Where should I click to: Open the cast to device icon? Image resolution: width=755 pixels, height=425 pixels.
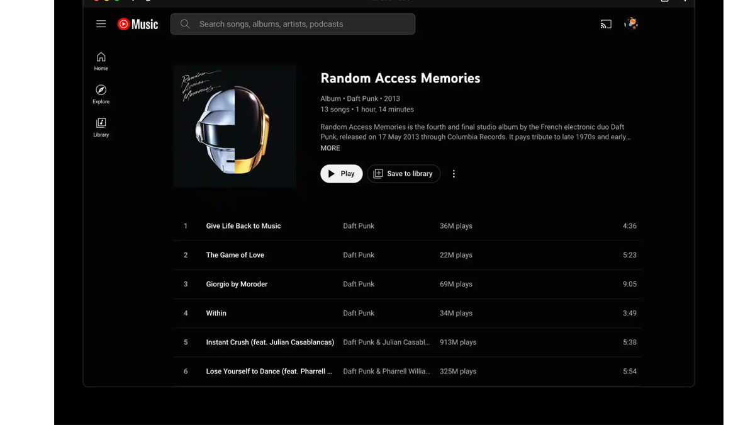click(606, 24)
